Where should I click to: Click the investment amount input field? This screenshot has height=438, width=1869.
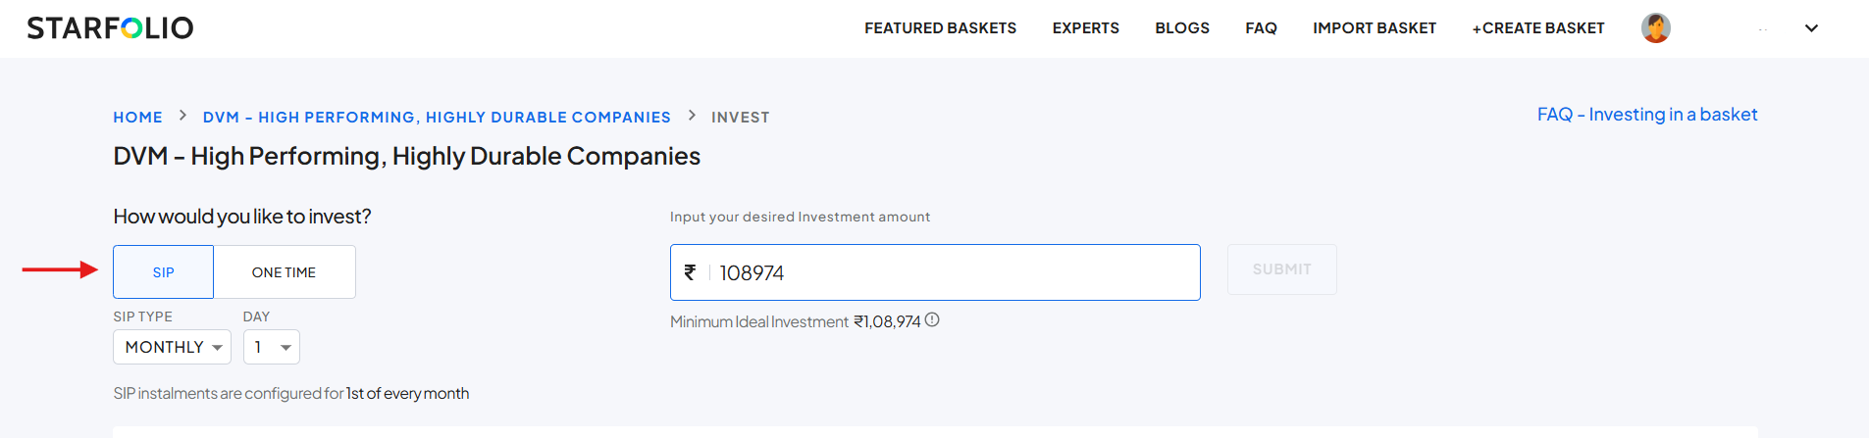pyautogui.click(x=952, y=272)
